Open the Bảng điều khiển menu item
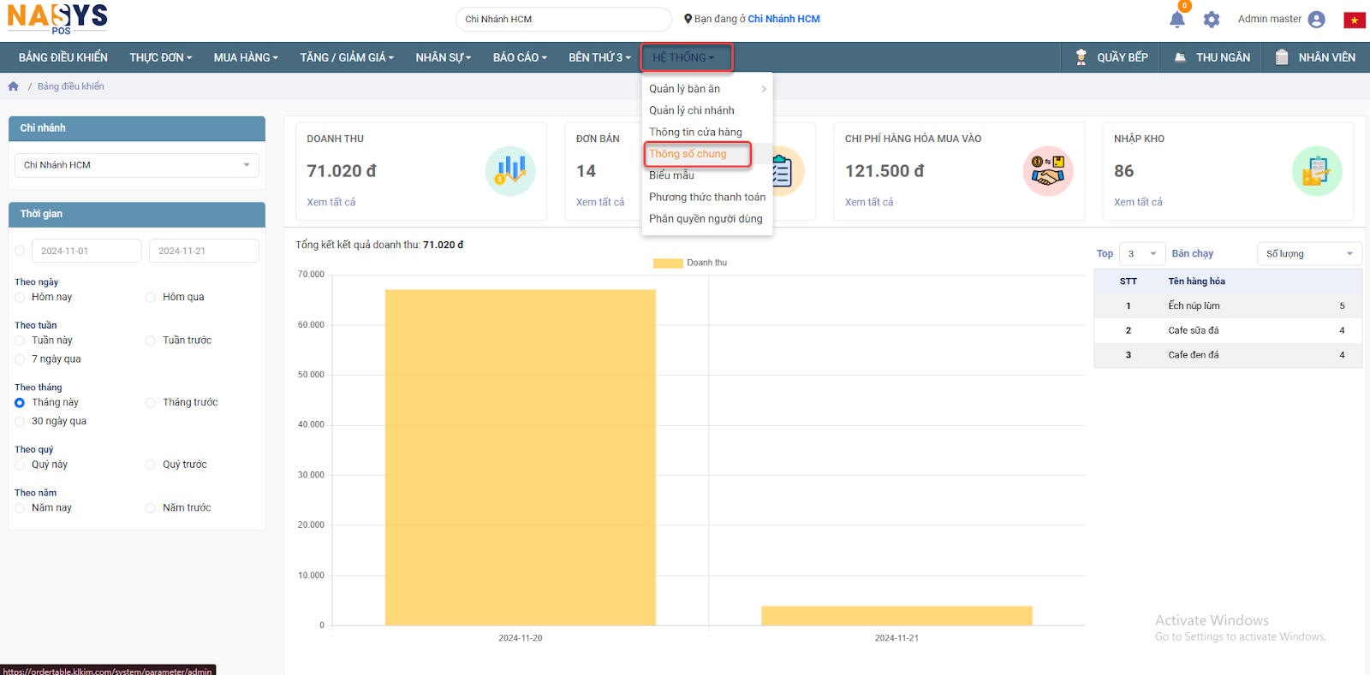1370x675 pixels. (63, 57)
